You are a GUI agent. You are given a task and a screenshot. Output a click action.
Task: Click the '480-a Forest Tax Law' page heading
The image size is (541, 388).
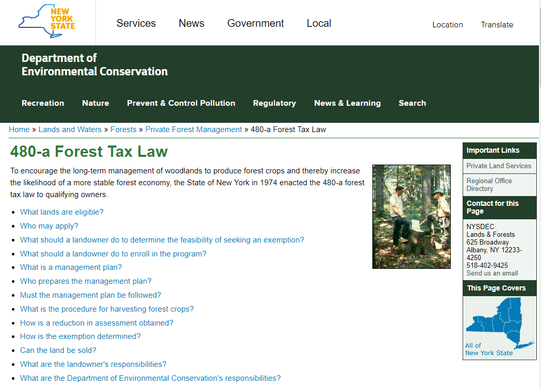pyautogui.click(x=89, y=152)
